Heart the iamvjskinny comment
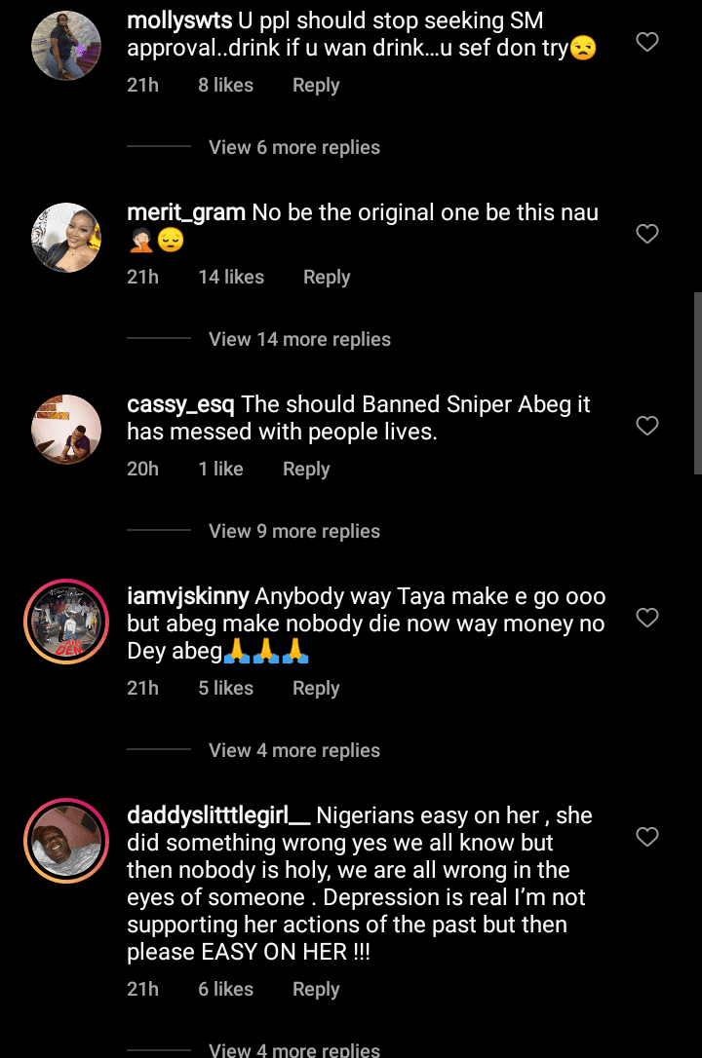The height and width of the screenshot is (1058, 702). (647, 618)
